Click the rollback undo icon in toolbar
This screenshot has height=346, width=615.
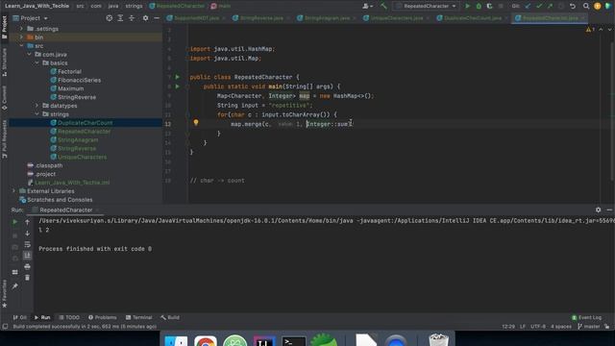click(x=573, y=6)
